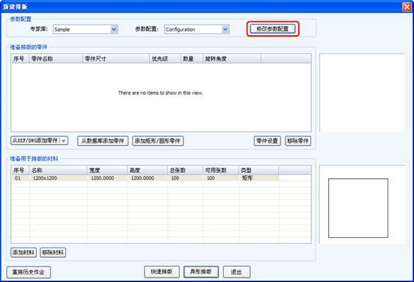This screenshot has width=414, height=282.
Task: Start 异形排版 nesting
Action: point(201,272)
